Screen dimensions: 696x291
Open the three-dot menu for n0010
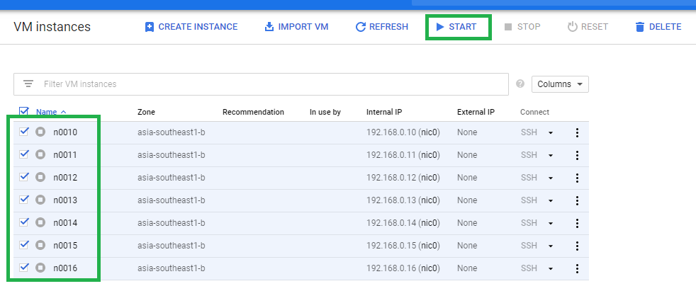coord(577,132)
